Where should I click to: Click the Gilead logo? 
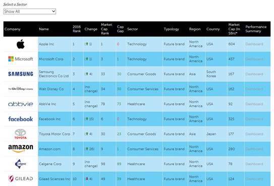[21, 178]
